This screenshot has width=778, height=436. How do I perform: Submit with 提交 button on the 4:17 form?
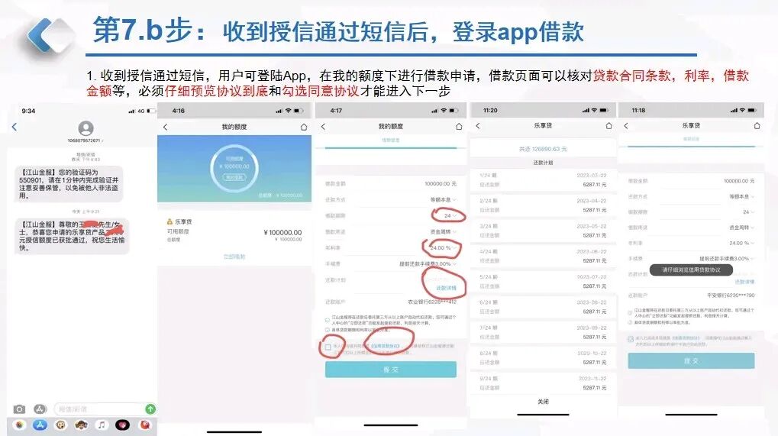point(390,370)
